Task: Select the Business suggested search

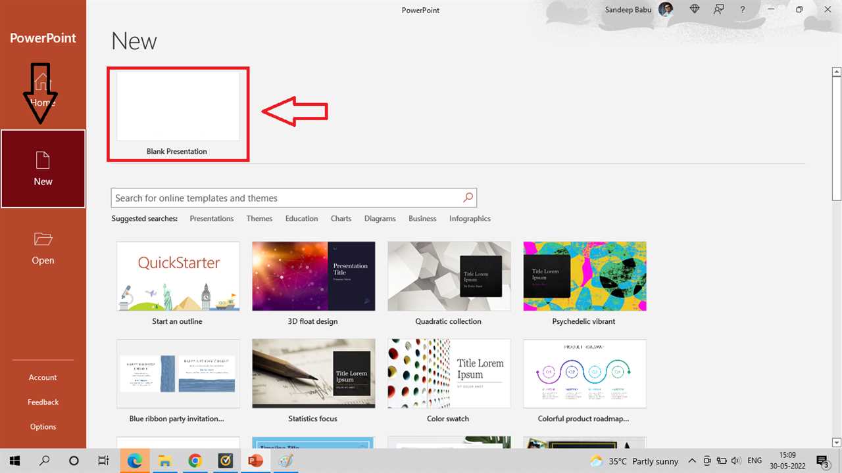Action: tap(422, 218)
